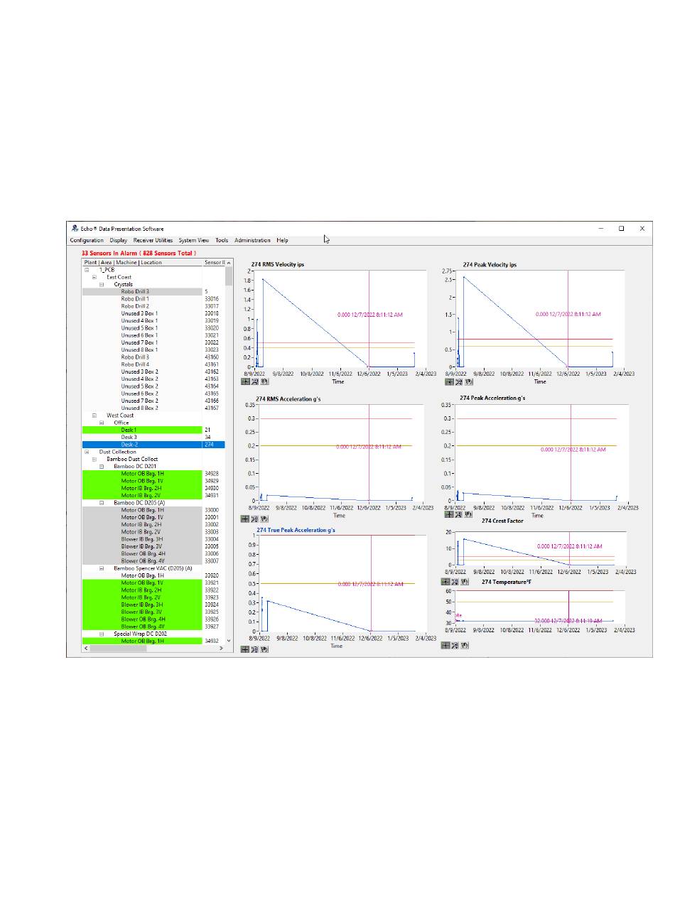Select Unused 3 Box 1 row
Viewport: 675px width, 900px height.
click(153, 313)
